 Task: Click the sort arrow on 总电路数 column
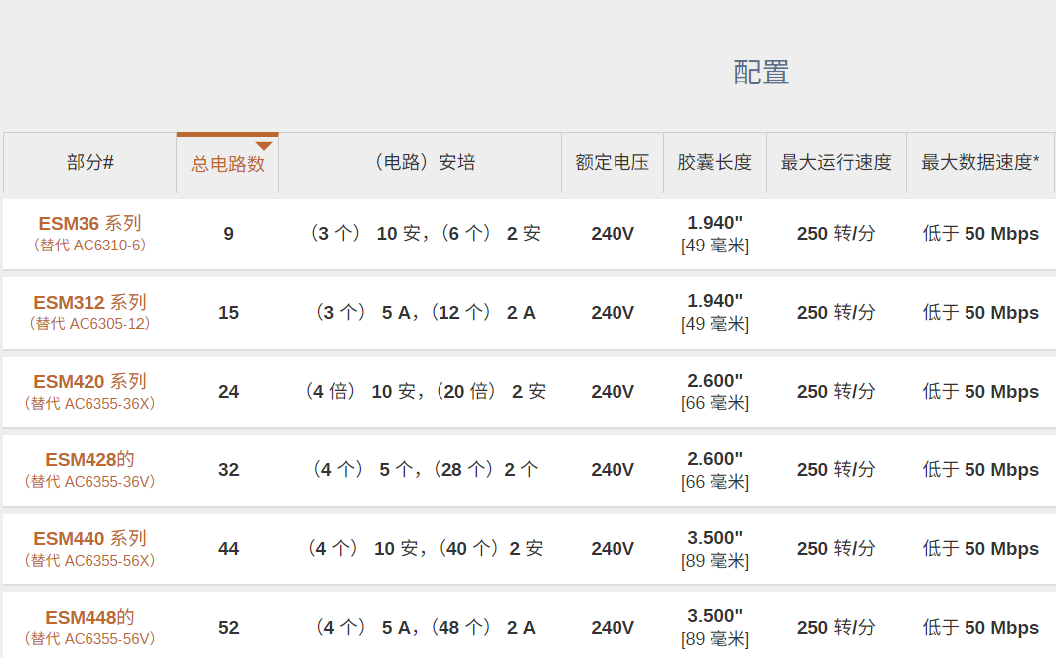pyautogui.click(x=264, y=146)
